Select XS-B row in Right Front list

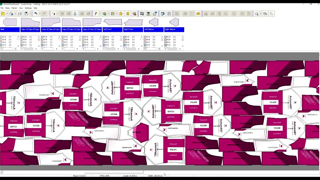pyautogui.click(x=131, y=39)
